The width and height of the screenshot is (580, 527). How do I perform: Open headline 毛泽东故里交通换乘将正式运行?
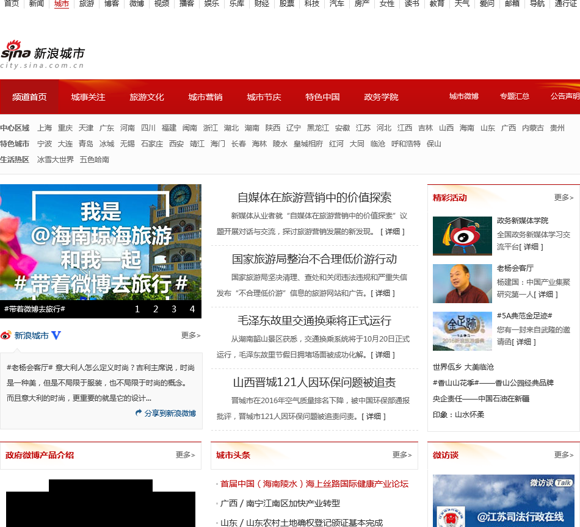pos(314,320)
